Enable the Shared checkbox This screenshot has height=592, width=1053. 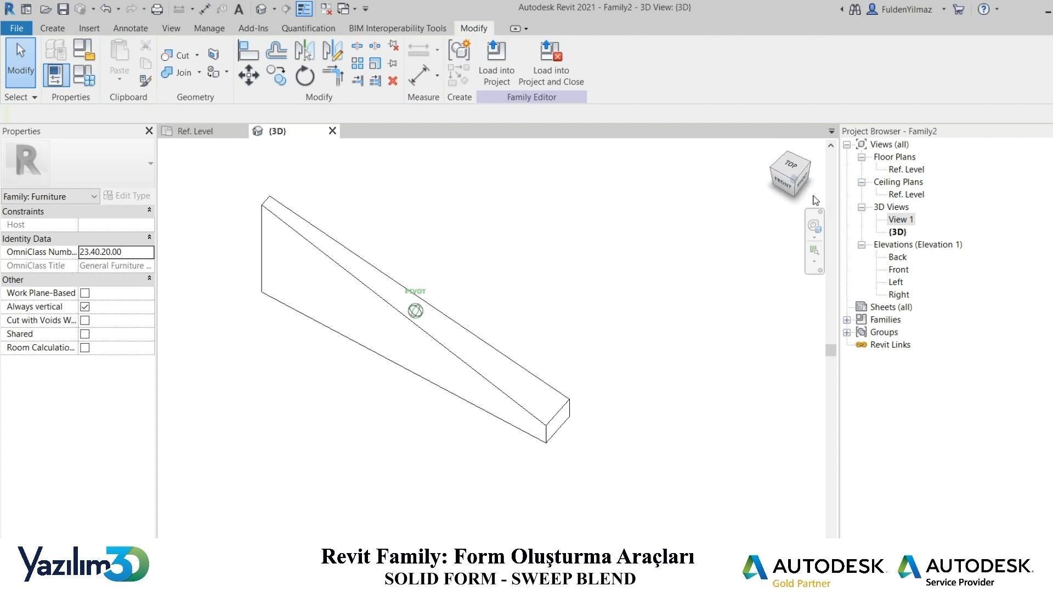coord(85,334)
